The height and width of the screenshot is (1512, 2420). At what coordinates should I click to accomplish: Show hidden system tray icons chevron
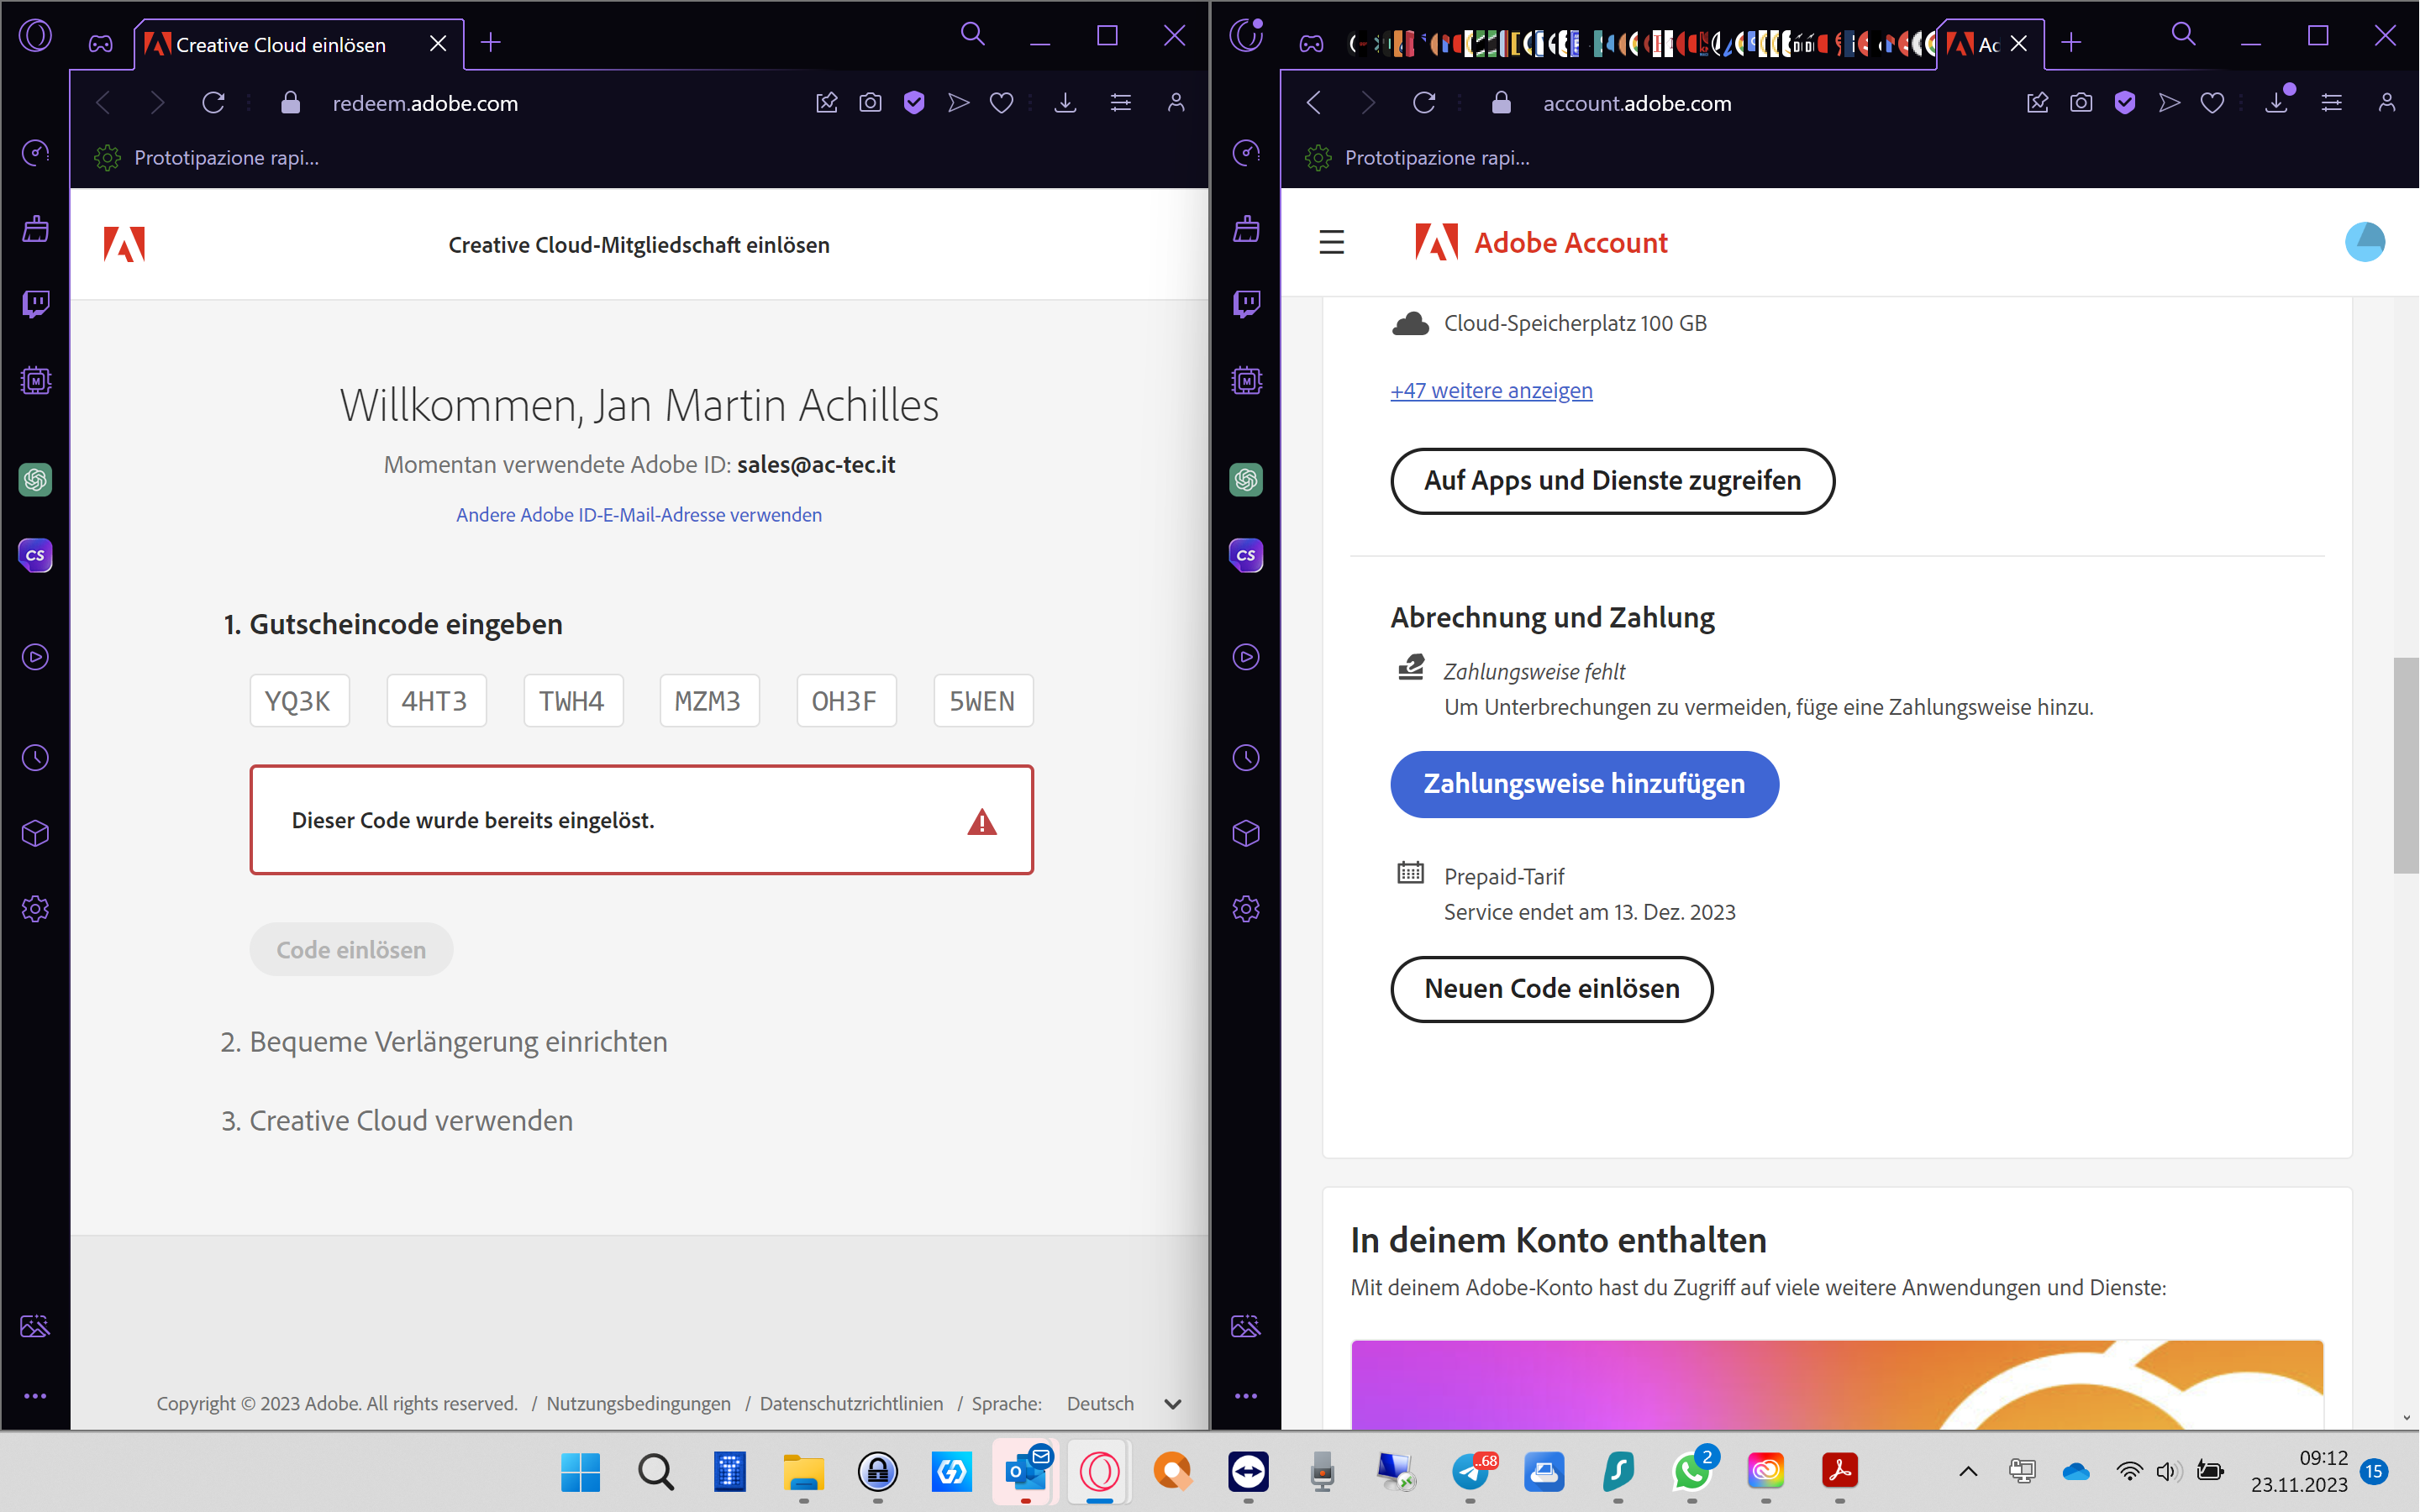pos(1967,1471)
